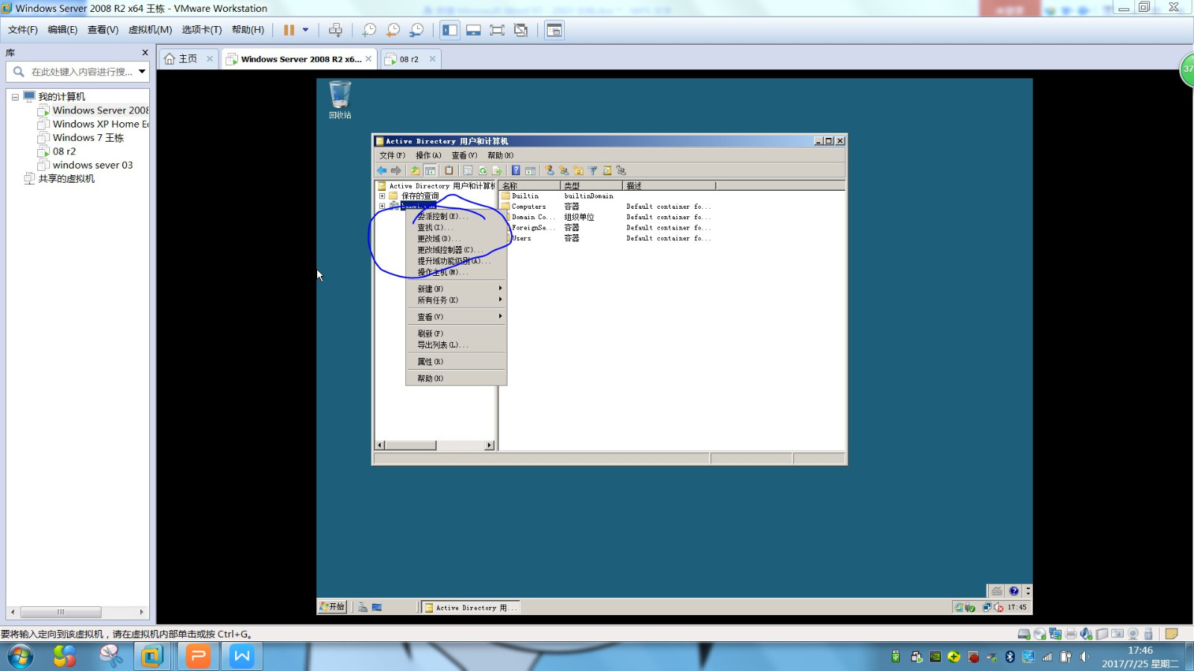Switch to Unity mode

click(521, 30)
